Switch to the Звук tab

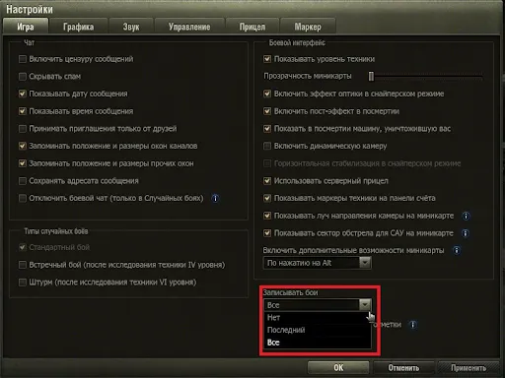tap(131, 27)
